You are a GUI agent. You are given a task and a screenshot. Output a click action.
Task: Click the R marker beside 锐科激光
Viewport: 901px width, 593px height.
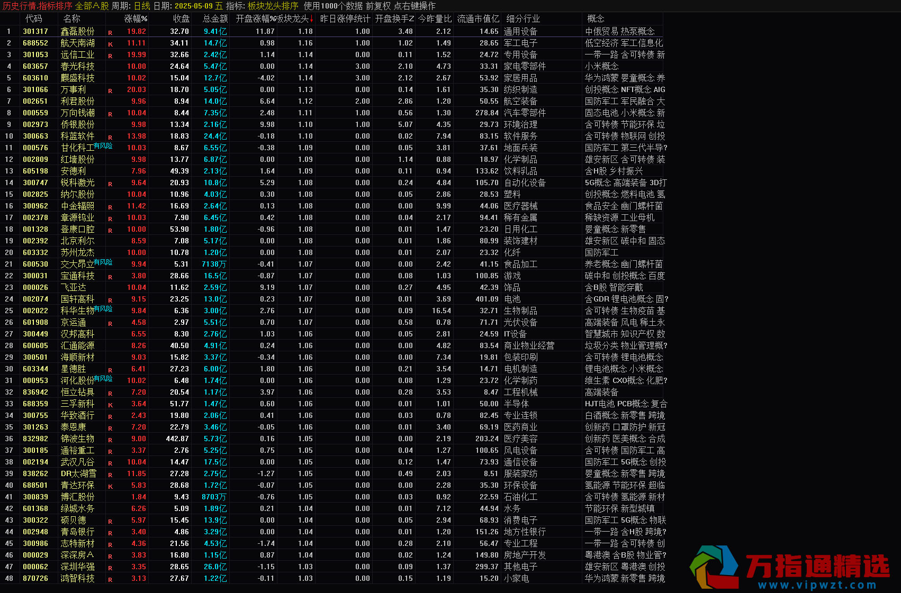110,184
